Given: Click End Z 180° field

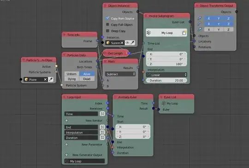Looking at the screenshot, I should [x=166, y=64].
